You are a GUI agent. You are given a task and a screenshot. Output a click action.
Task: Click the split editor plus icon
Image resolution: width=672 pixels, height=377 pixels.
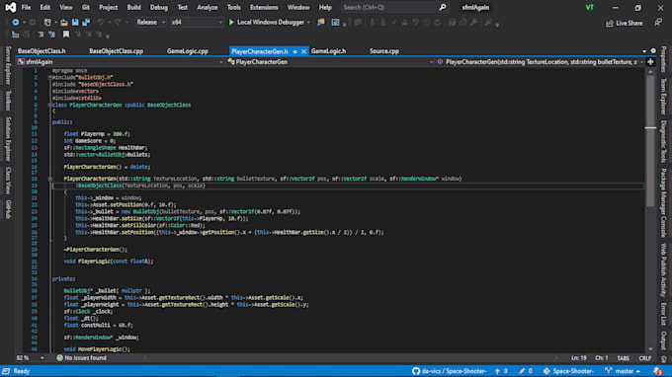coord(650,62)
